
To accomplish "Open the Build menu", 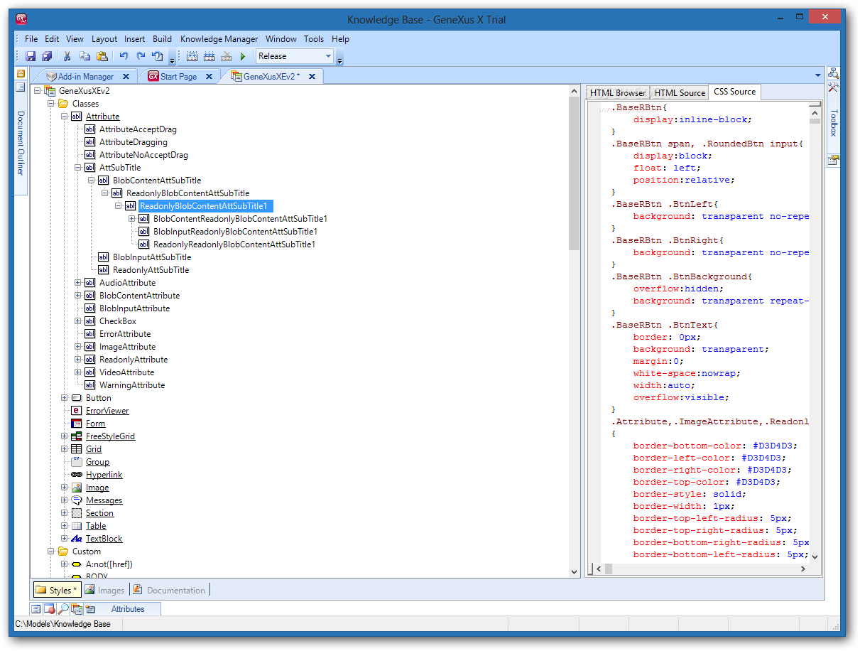I will (162, 39).
